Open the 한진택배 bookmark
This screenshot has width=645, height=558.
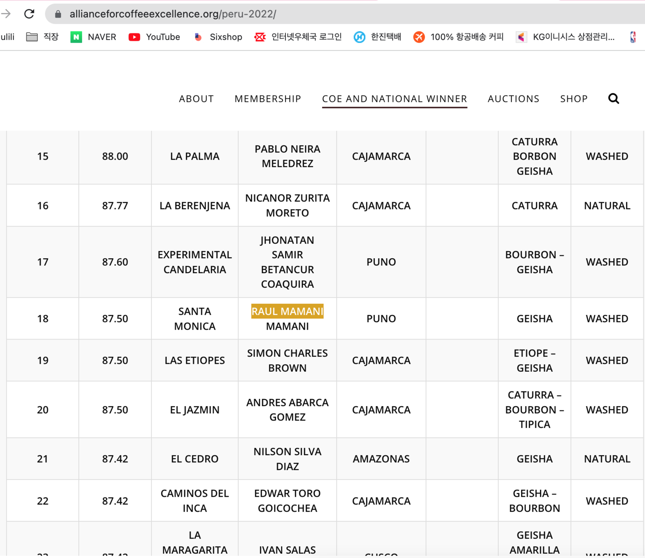pos(377,37)
